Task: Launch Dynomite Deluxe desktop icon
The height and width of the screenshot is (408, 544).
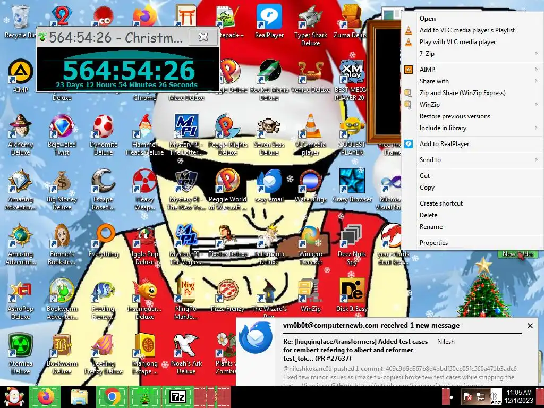Action: click(104, 134)
